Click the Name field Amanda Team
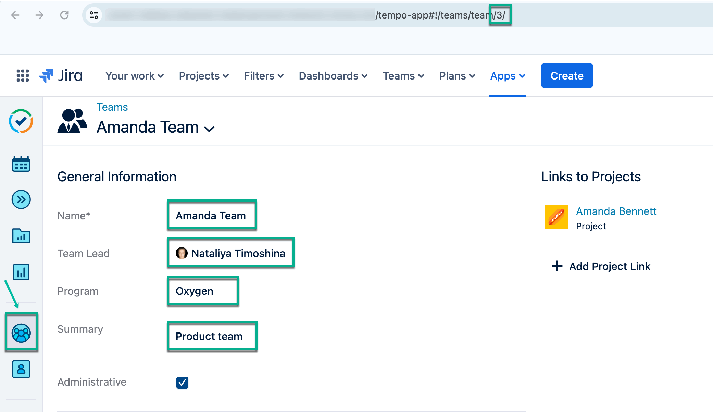The image size is (713, 412). pyautogui.click(x=211, y=216)
